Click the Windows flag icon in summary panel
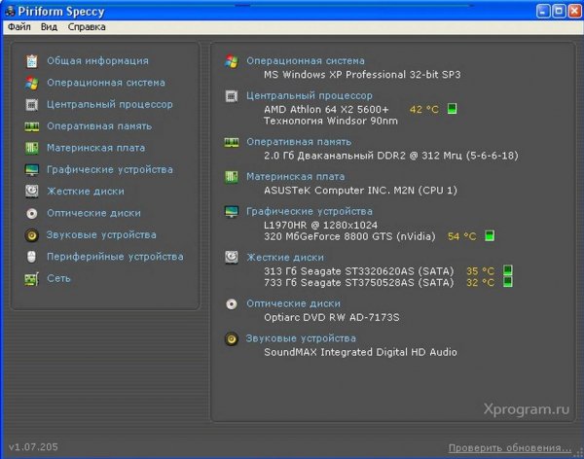The width and height of the screenshot is (584, 459). pyautogui.click(x=232, y=61)
